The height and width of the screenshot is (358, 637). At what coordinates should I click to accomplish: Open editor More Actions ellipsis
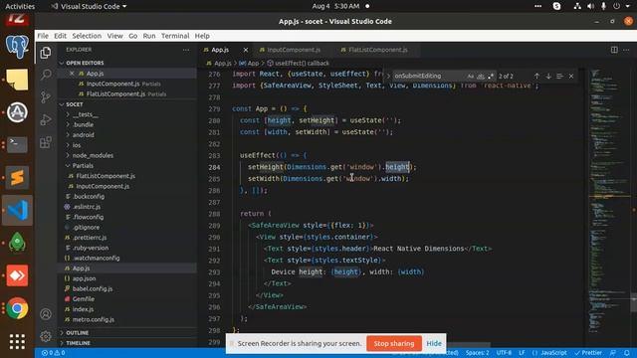[626, 50]
